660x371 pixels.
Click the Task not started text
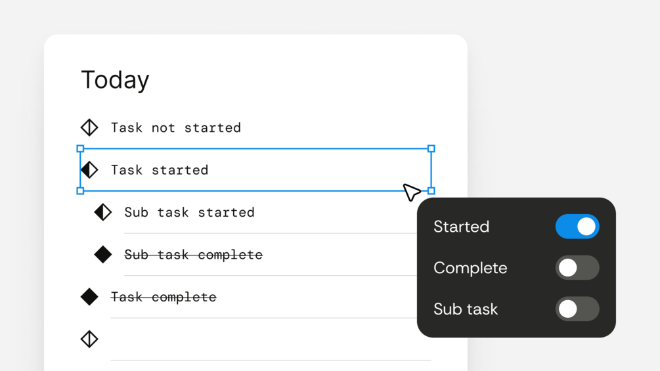[x=175, y=127]
